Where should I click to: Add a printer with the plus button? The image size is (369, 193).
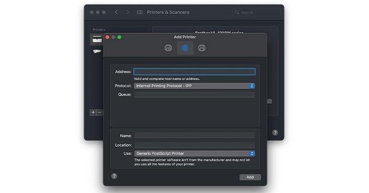pyautogui.click(x=93, y=112)
